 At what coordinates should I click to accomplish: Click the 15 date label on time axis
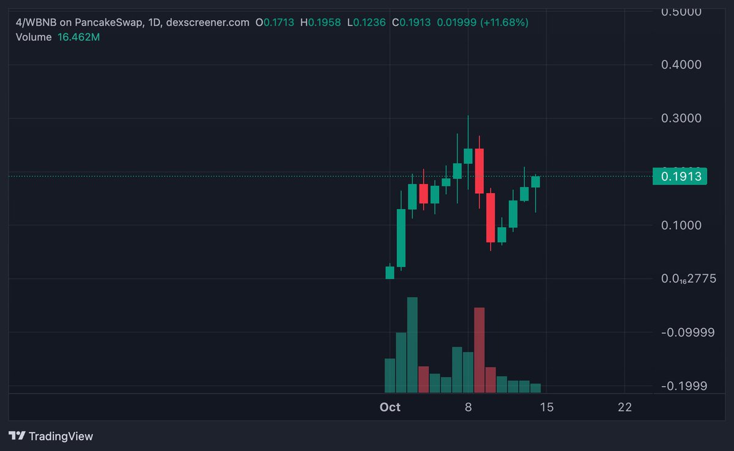(546, 407)
